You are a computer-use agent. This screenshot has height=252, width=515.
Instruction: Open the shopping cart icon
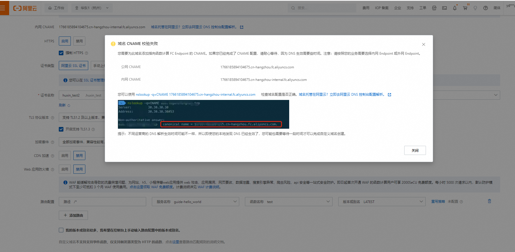[x=465, y=8]
